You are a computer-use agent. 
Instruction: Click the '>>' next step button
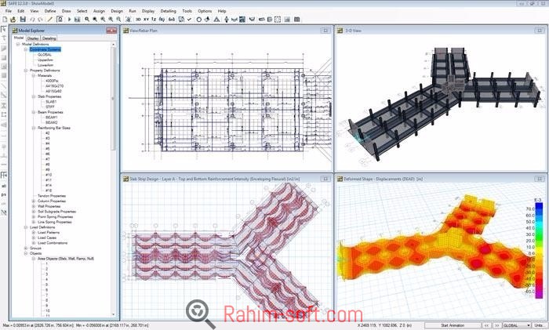496,325
